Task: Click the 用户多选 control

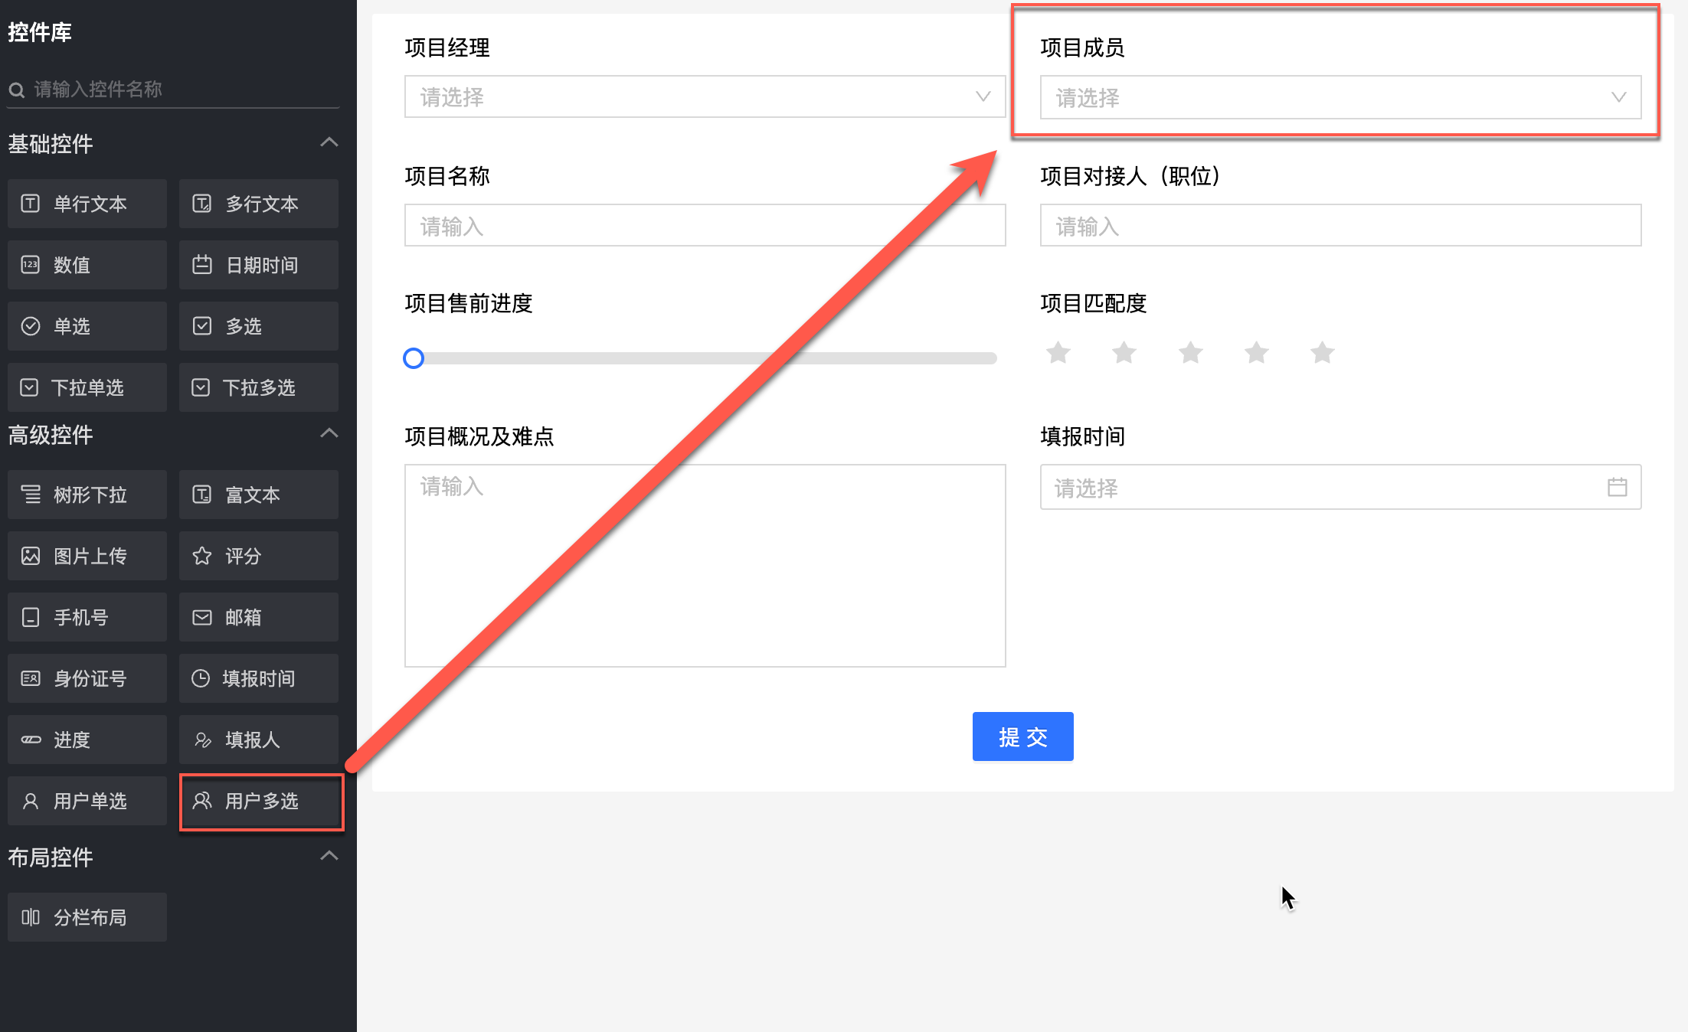Action: click(260, 802)
